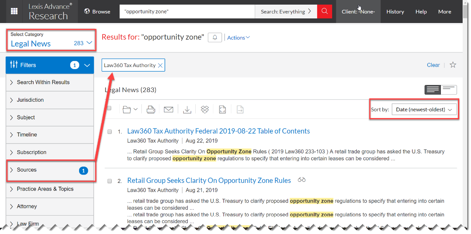
Task: Open the Client: -None- menu
Action: coord(358,12)
